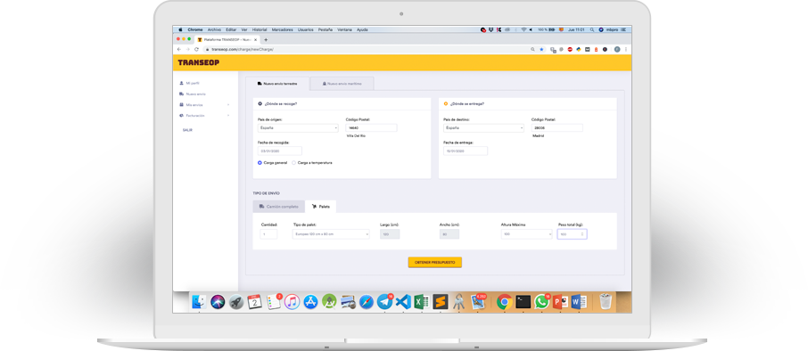
Task: Open the Ventana menu
Action: tap(345, 30)
